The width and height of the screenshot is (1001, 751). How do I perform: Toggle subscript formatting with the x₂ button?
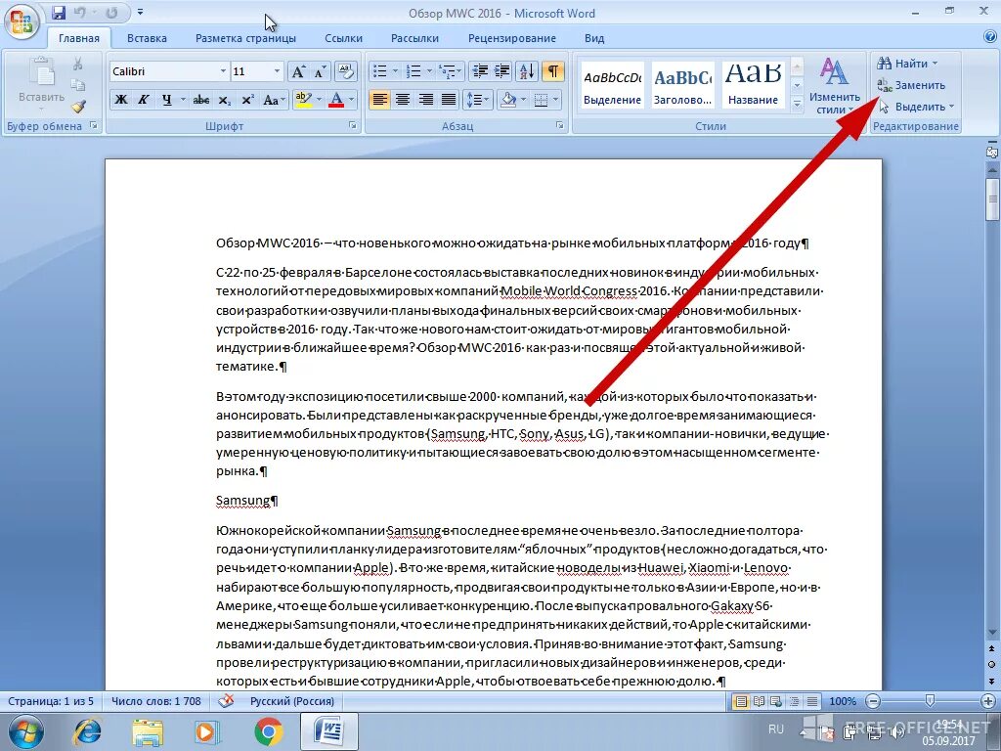[224, 100]
